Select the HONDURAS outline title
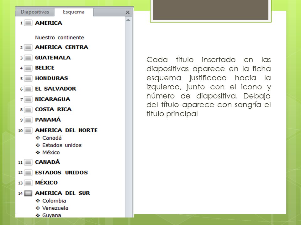This screenshot has height=225, width=301. tap(51, 78)
